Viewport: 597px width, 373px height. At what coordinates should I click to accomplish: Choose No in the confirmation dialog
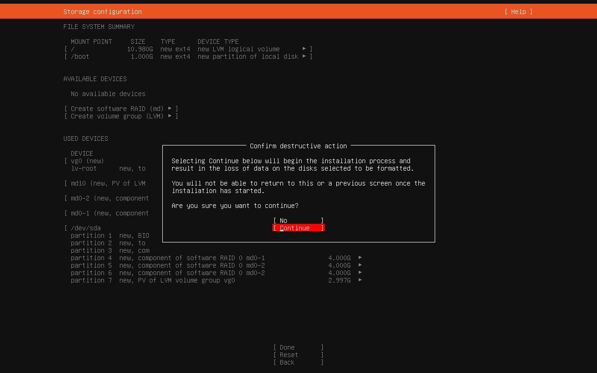tap(298, 221)
